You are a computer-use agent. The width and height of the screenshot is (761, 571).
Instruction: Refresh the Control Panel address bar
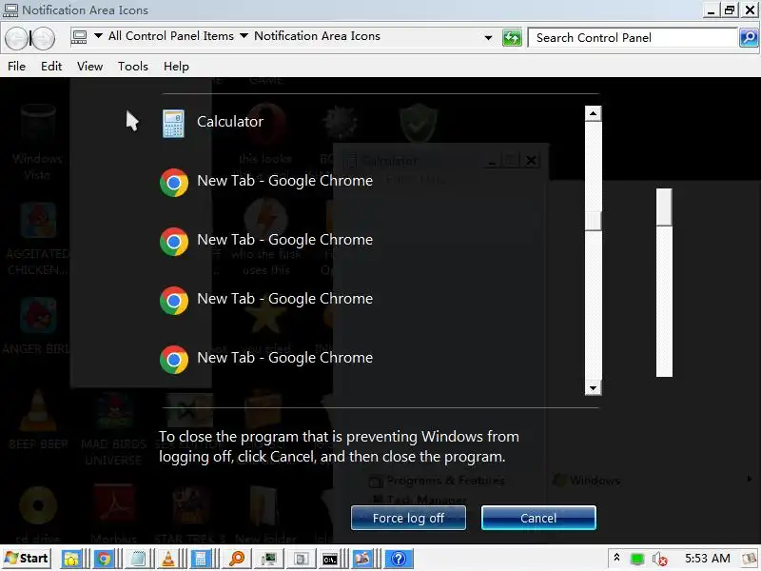pos(512,37)
